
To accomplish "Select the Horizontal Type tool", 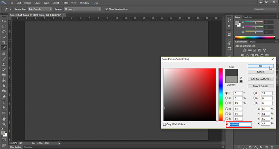I will (4, 102).
